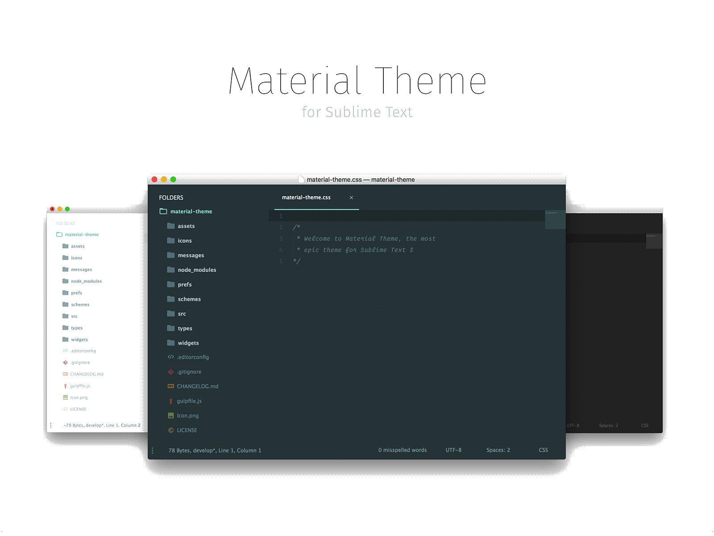Toggle the widgets folder open
This screenshot has width=714, height=536.
tap(172, 343)
